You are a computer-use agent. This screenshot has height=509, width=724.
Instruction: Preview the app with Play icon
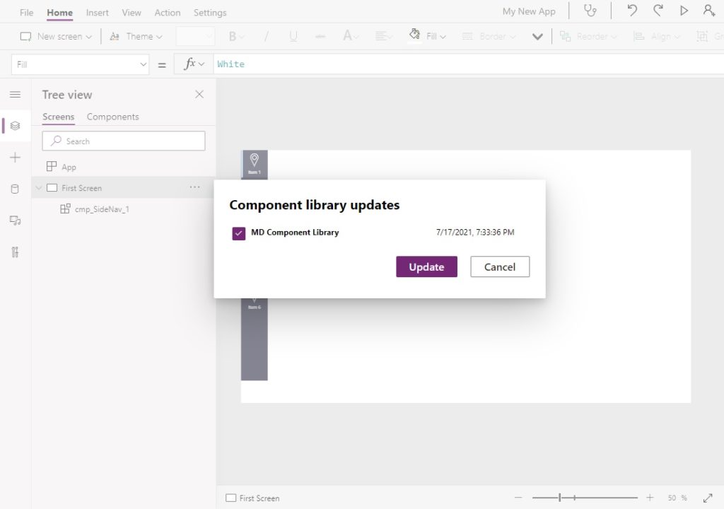(x=684, y=11)
